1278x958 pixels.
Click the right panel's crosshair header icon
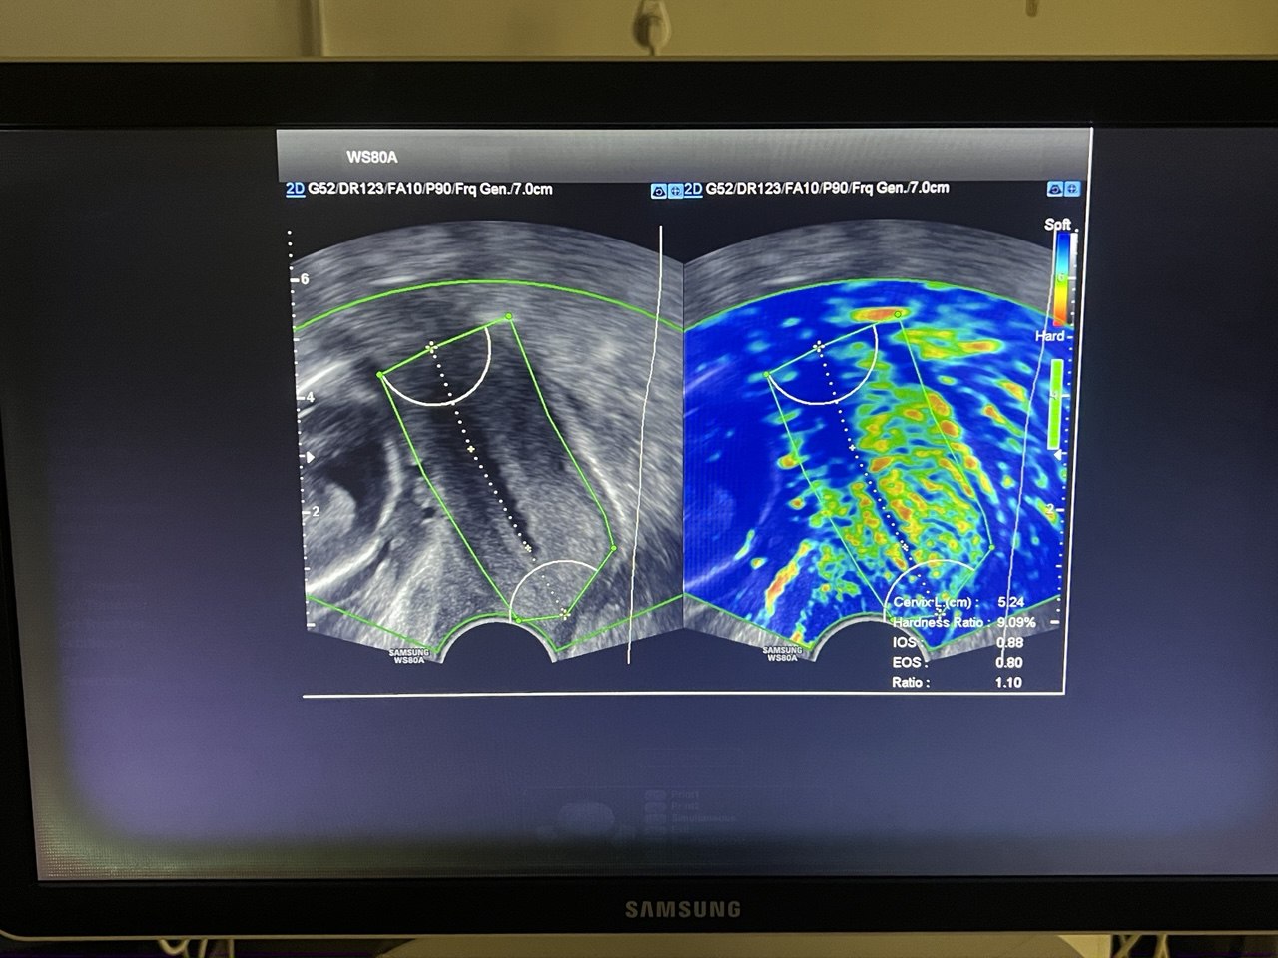(1071, 189)
